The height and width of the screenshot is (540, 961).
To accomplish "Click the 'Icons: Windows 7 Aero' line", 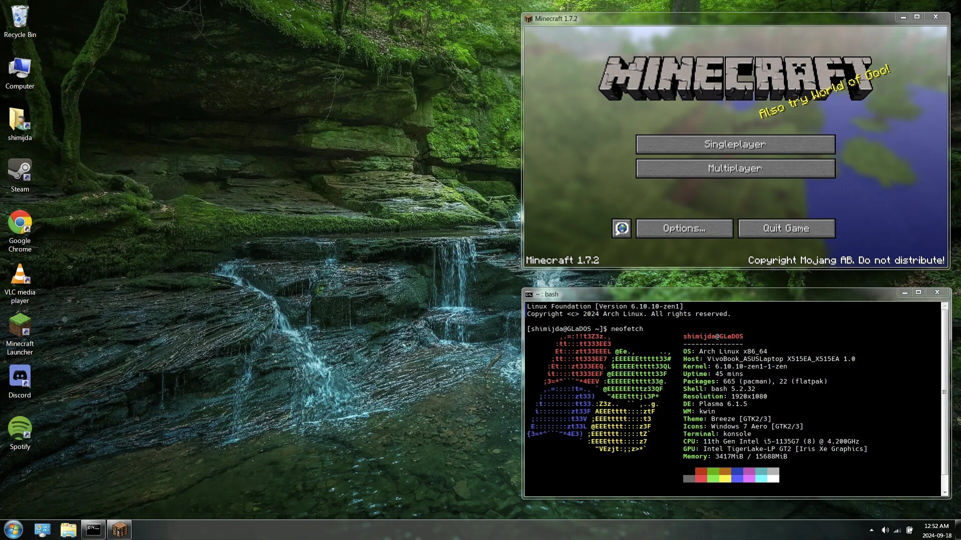I will click(743, 426).
